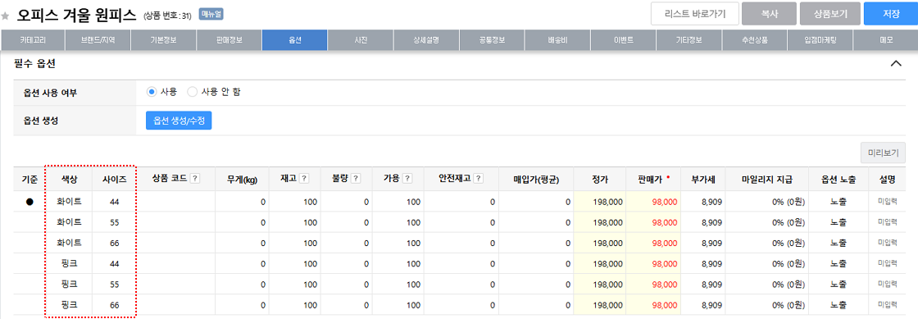Select the black 기준 dot in first row
Image resolution: width=918 pixels, height=319 pixels.
tap(30, 202)
